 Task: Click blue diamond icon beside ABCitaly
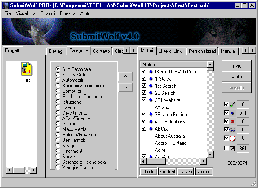pos(151,129)
